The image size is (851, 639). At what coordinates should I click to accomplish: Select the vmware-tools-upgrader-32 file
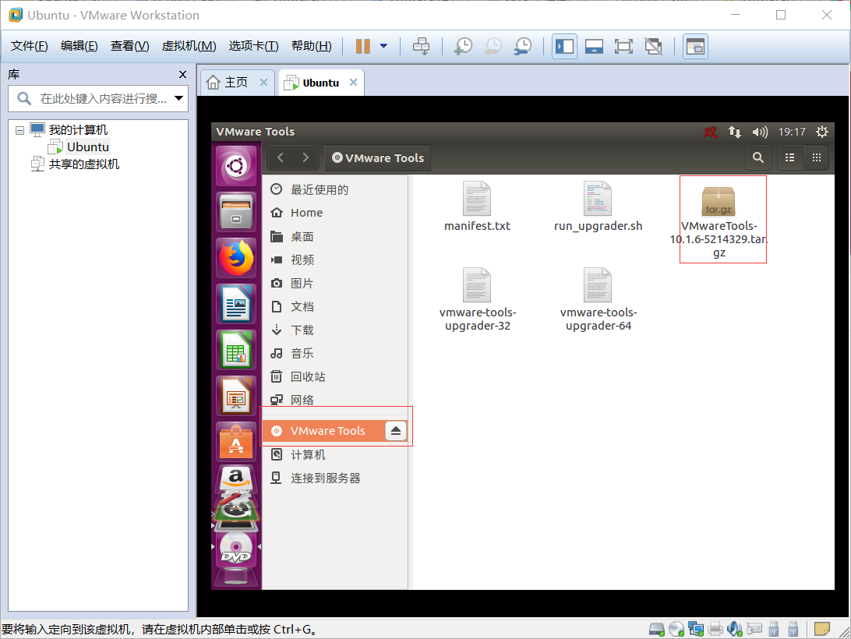coord(477,300)
